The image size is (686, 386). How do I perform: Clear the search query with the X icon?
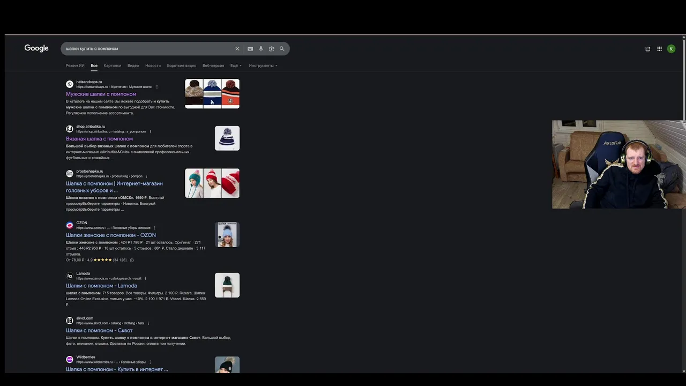237,49
